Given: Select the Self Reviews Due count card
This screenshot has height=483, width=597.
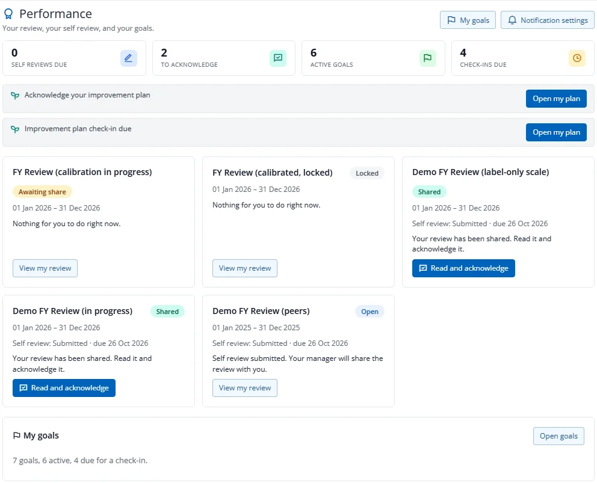Looking at the screenshot, I should click(x=74, y=58).
